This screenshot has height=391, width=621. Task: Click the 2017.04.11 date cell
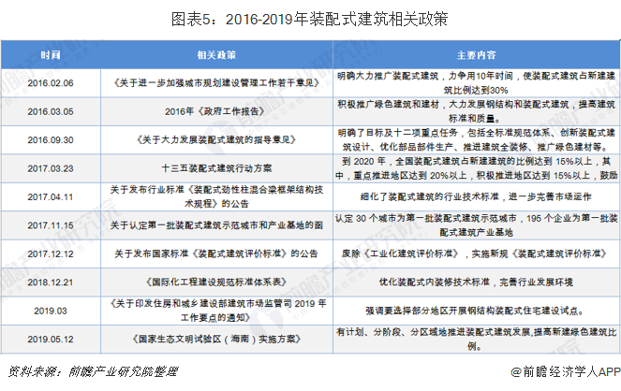(x=50, y=197)
